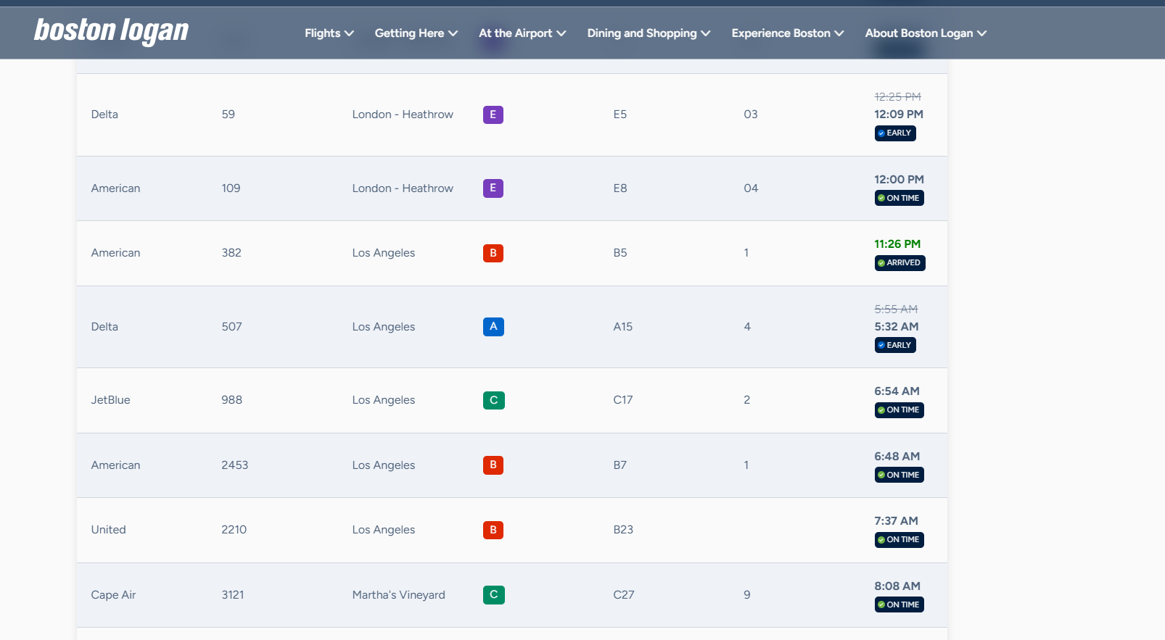The height and width of the screenshot is (640, 1165).
Task: Click ON TIME badge for American 2453
Action: [x=899, y=475]
